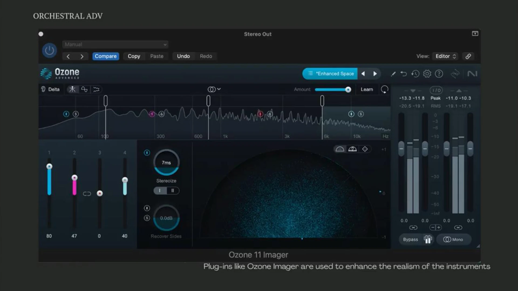518x291 pixels.
Task: Click the reset loop icon beside Learn
Action: pos(384,89)
